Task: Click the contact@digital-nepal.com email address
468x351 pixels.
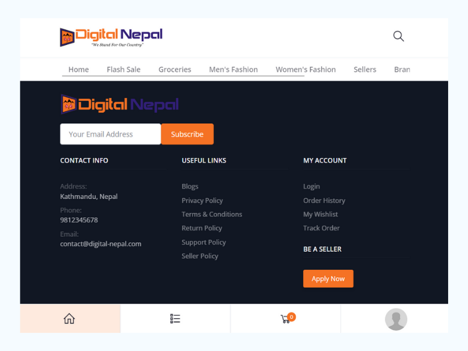Action: (101, 244)
